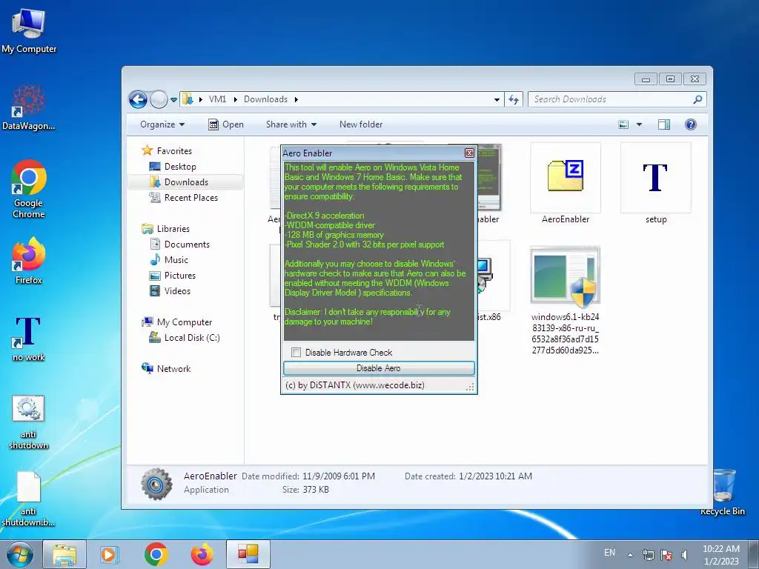
Task: Click the Open toolbar button
Action: tap(226, 124)
